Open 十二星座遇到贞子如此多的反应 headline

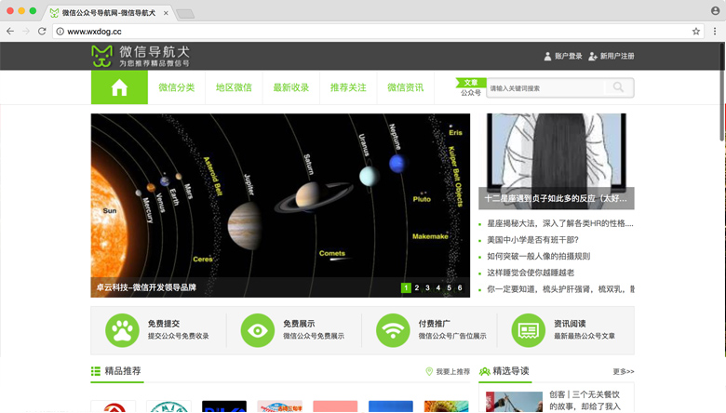point(556,198)
